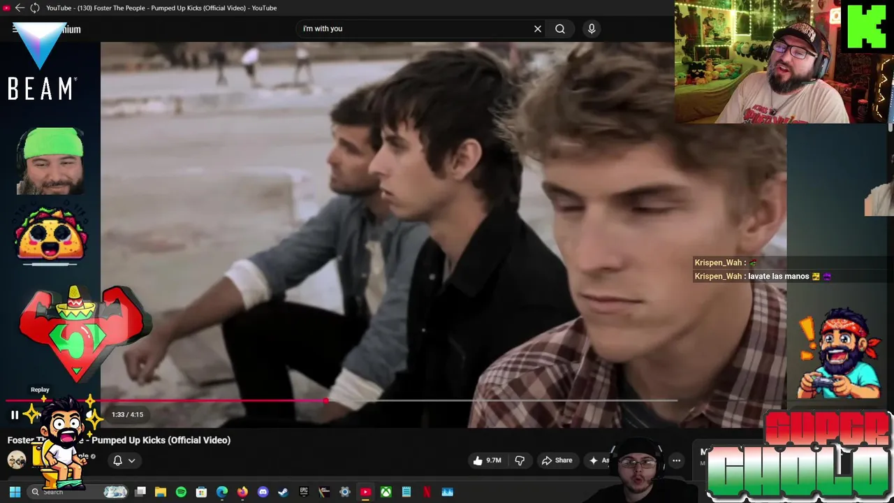Open Firefox from the taskbar
The image size is (894, 503).
(x=242, y=492)
